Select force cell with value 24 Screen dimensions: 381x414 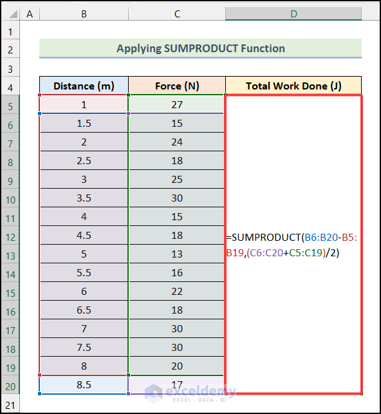(177, 142)
